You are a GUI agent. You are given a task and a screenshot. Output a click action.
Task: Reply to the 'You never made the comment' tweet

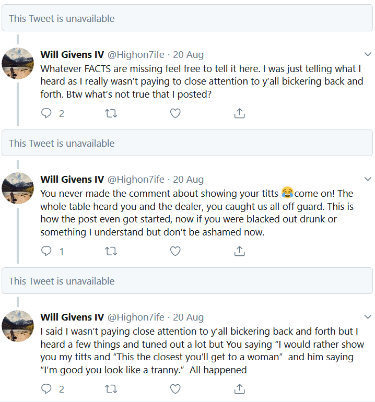[x=47, y=251]
